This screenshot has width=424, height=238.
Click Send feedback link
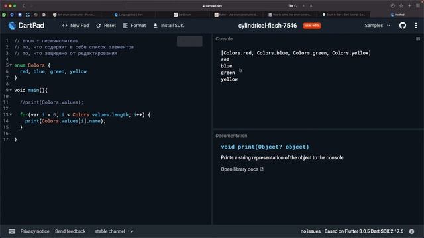(70, 231)
